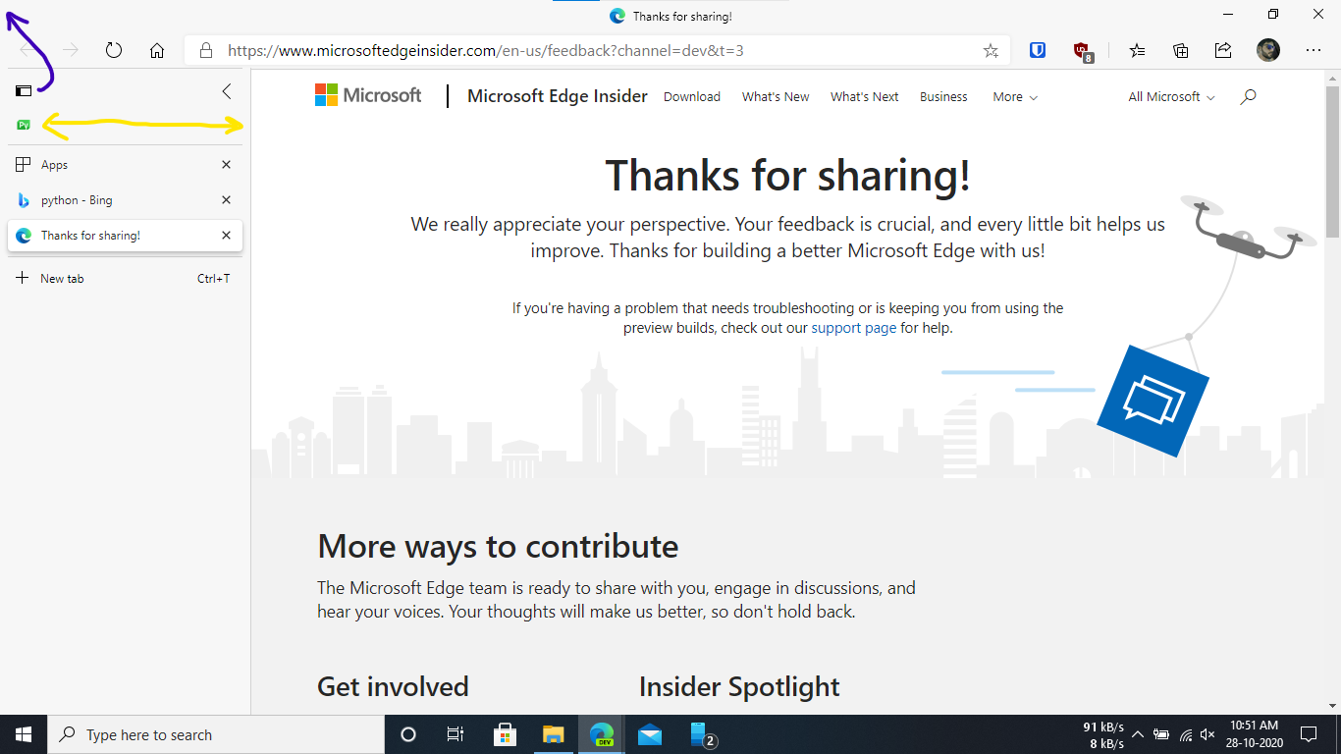Launch Microsoft Store from the taskbar

505,734
